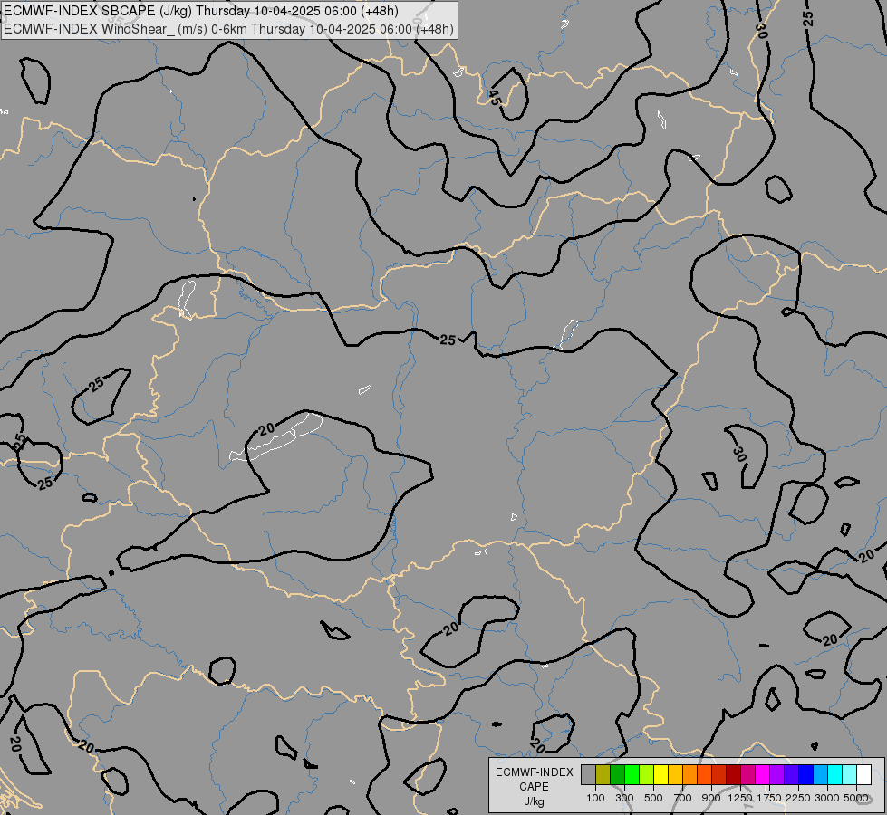Select the dark maroon red legend swatch
Screen dimensions: 887x815
point(734,774)
